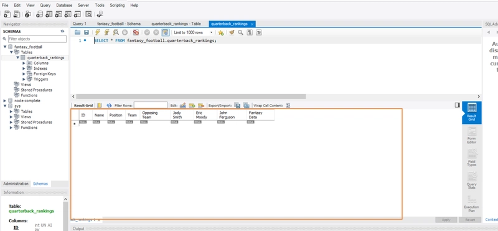Screen dimensions: 498x231
Task: Delete selected rows from the result grid
Action: click(x=200, y=105)
